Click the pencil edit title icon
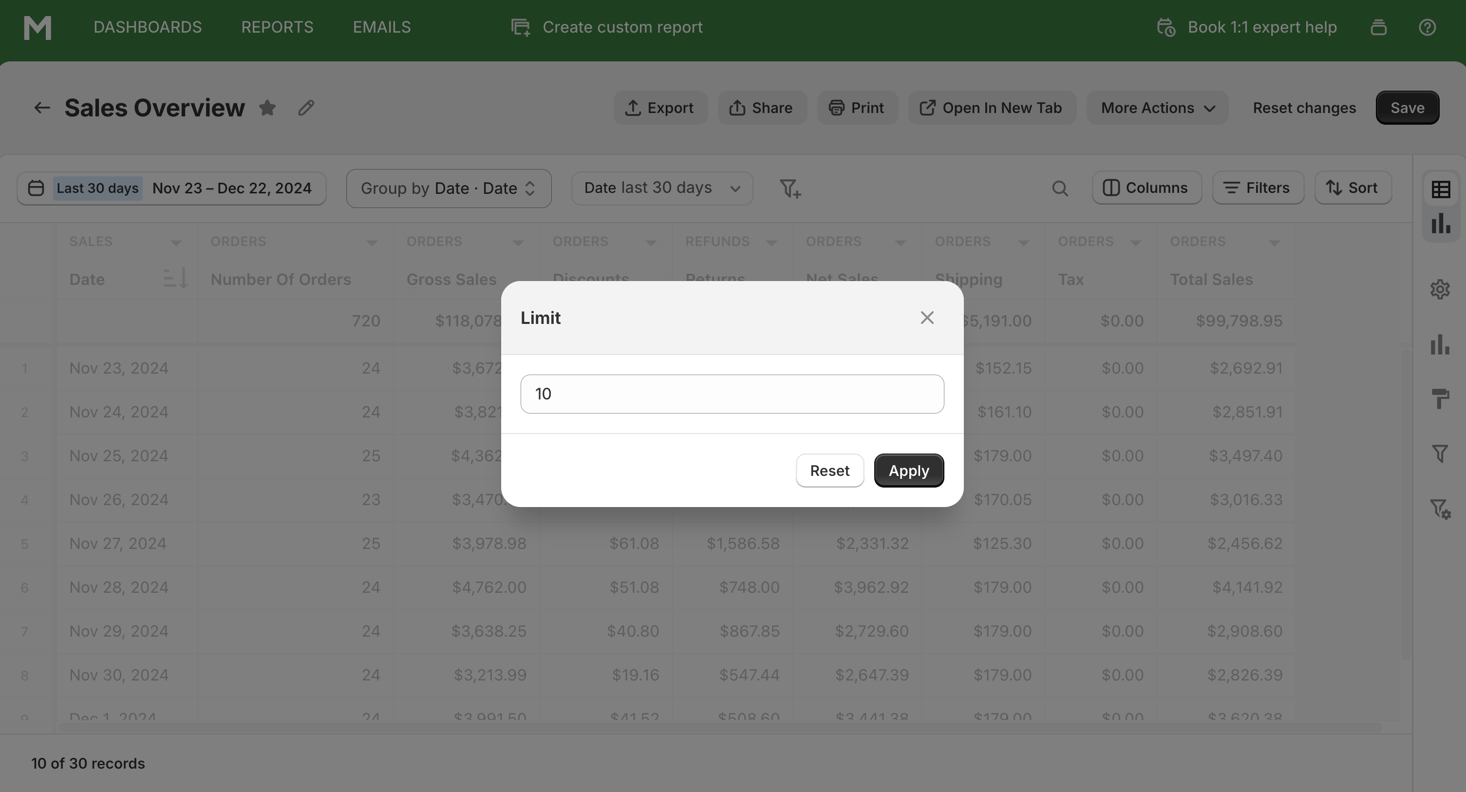 [x=306, y=108]
